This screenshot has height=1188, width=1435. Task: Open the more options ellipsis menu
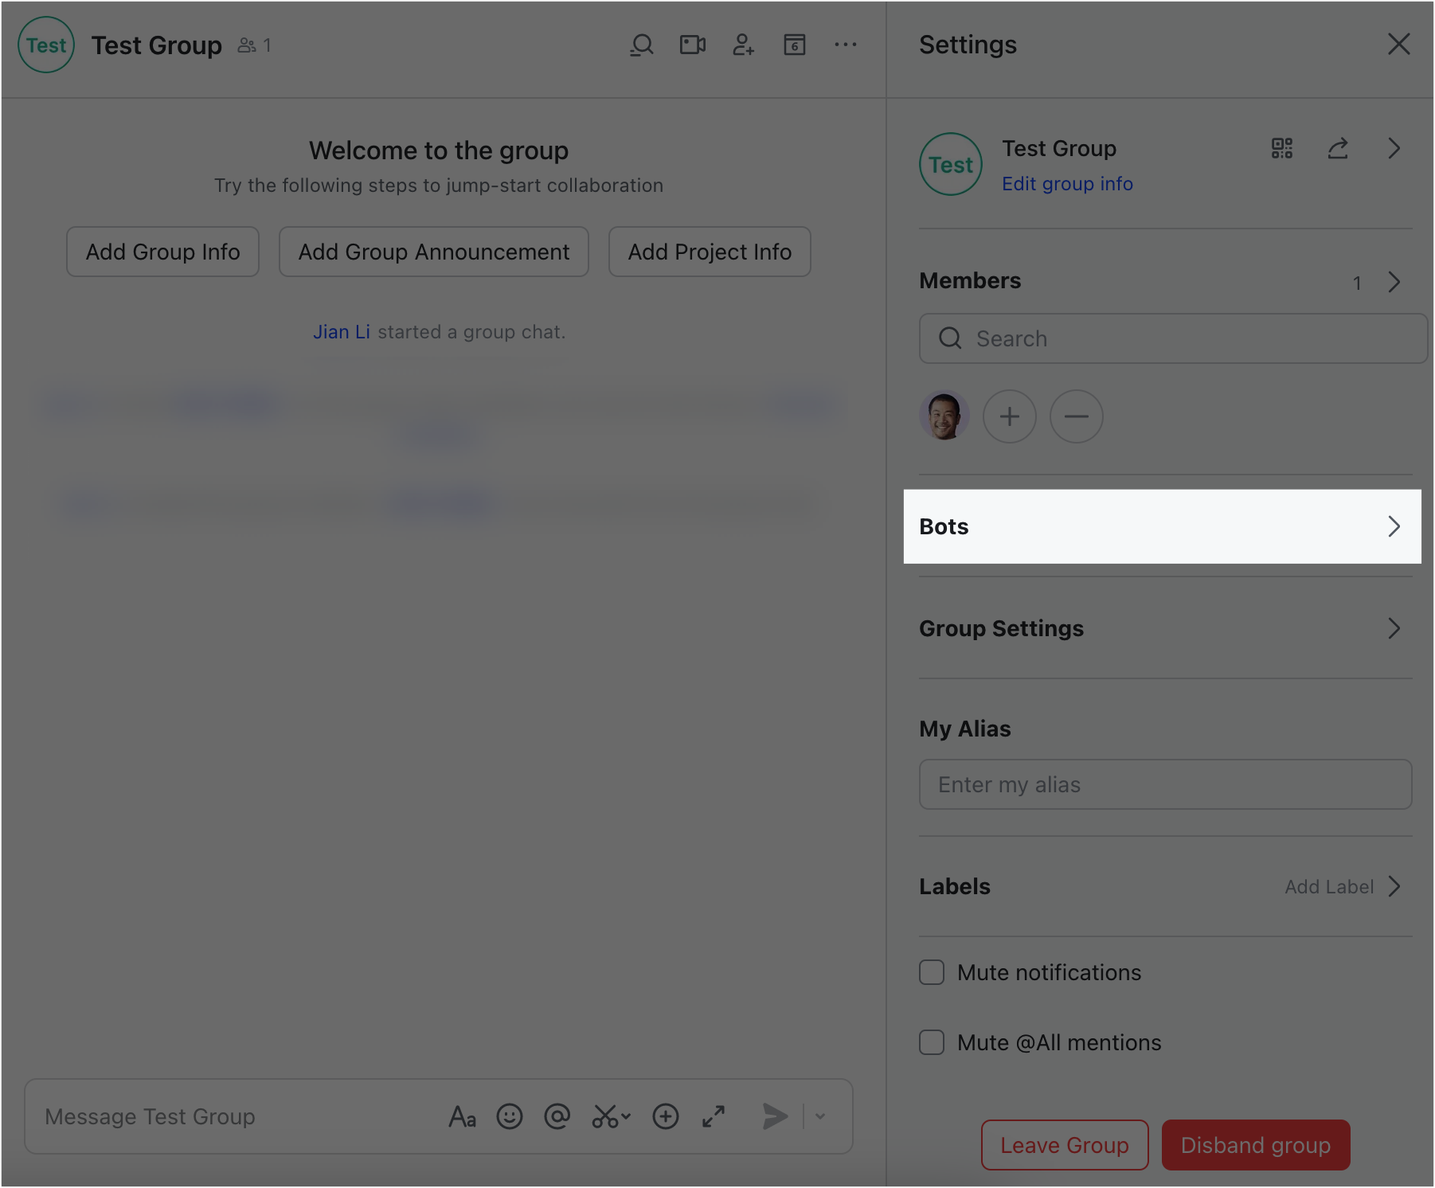845,45
